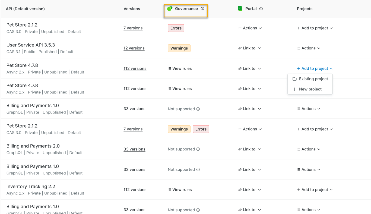The width and height of the screenshot is (371, 214).
Task: Click the list icon of User Service API project Actions
Action: click(299, 48)
